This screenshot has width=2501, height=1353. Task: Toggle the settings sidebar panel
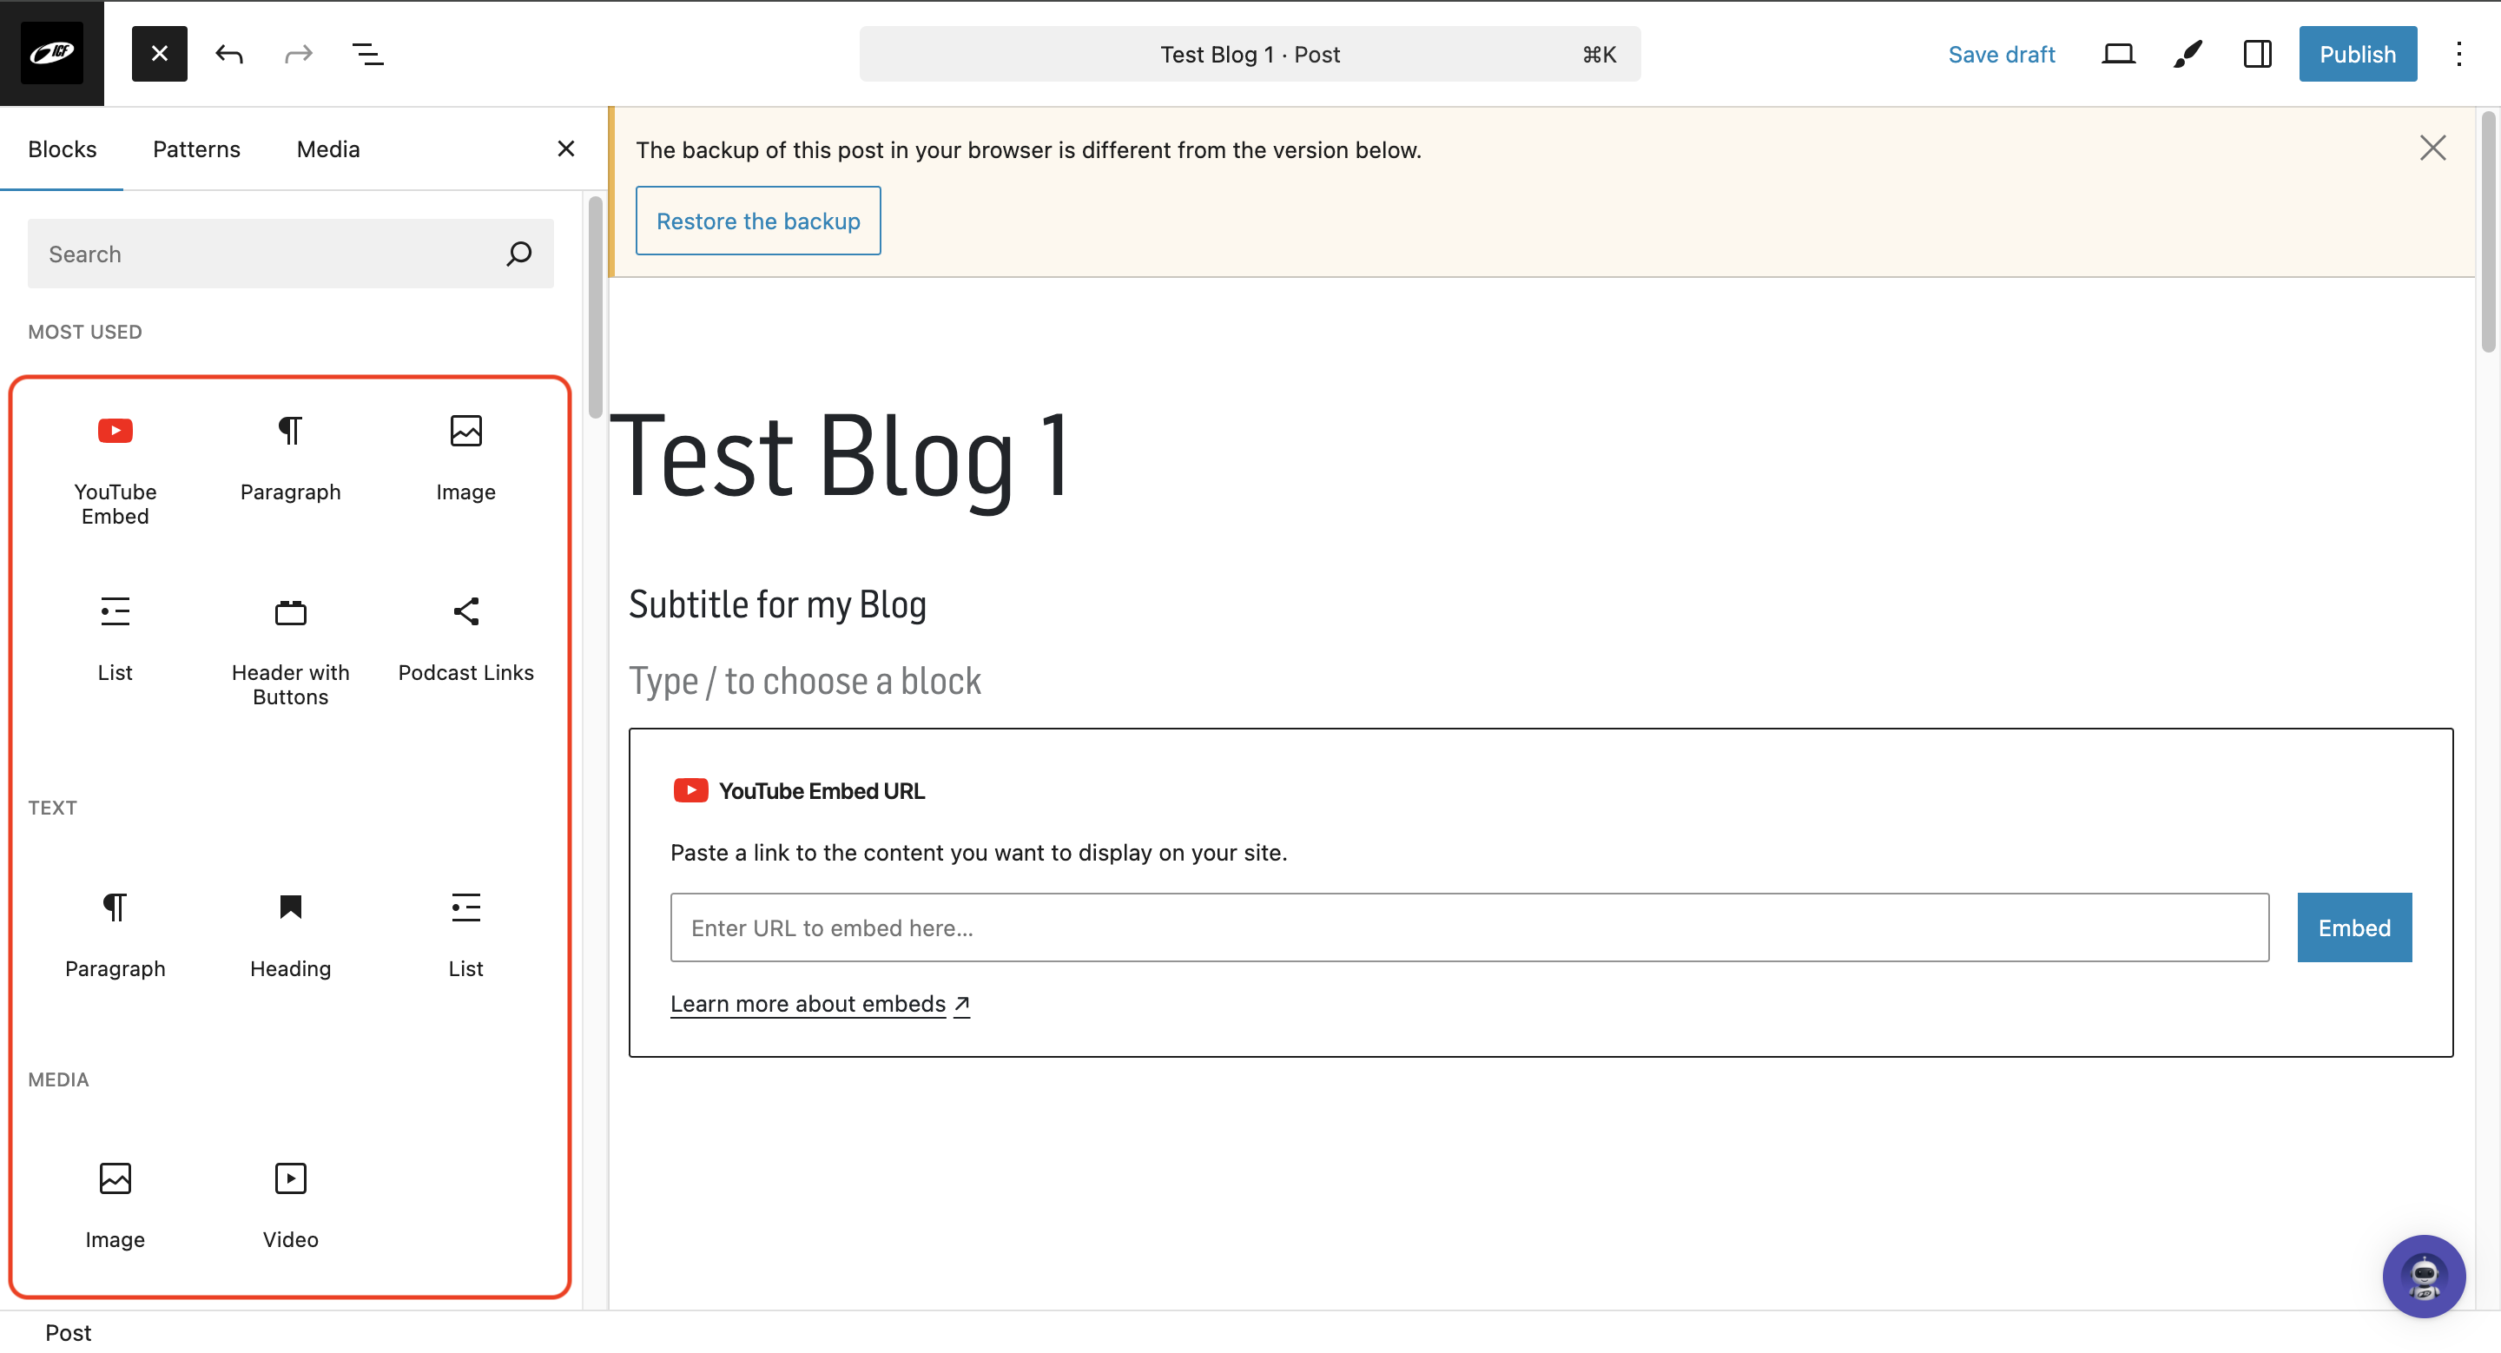[x=2257, y=55]
